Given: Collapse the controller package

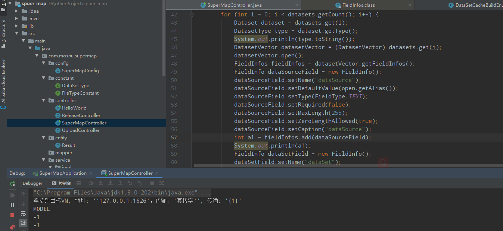Looking at the screenshot, I should [x=43, y=101].
